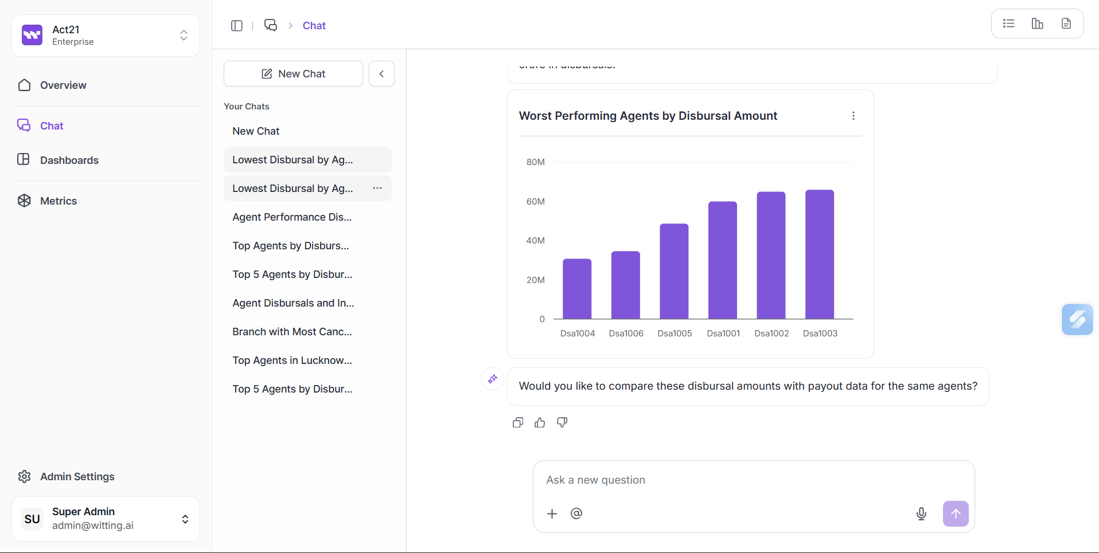Click the Dsa1003 bar in chart
Screen dimensions: 1099x553
point(820,254)
